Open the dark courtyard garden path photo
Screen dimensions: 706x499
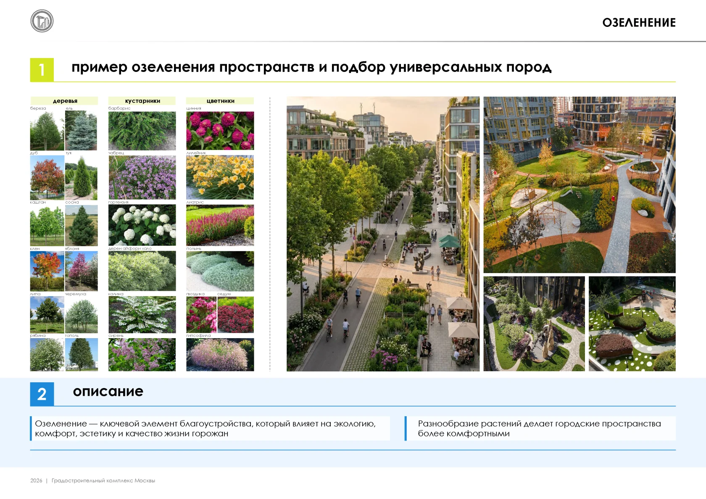[534, 323]
